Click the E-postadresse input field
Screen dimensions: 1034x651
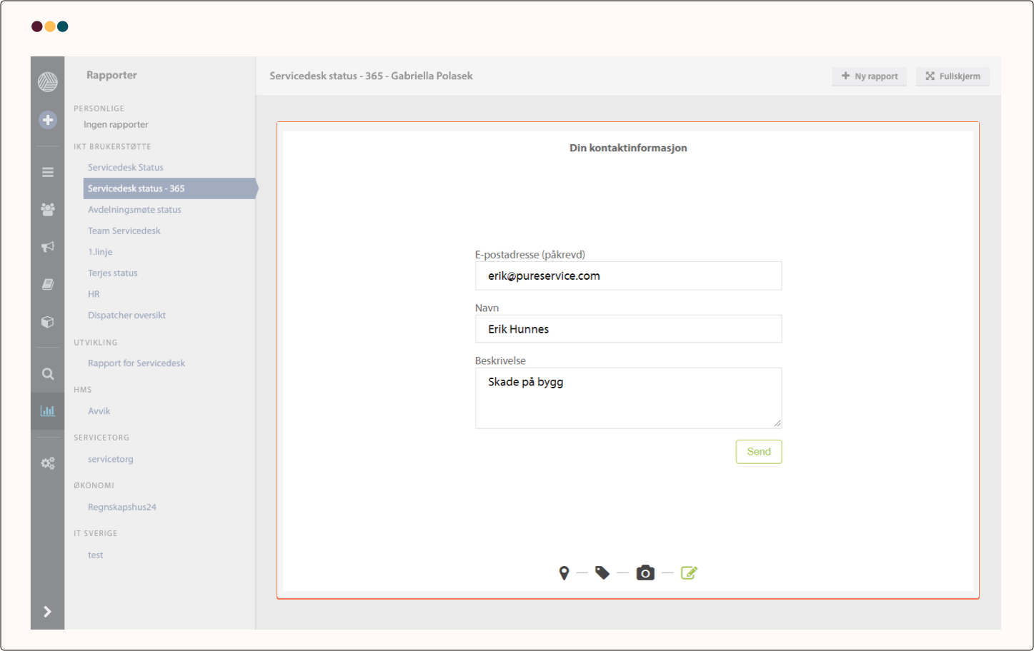click(628, 276)
